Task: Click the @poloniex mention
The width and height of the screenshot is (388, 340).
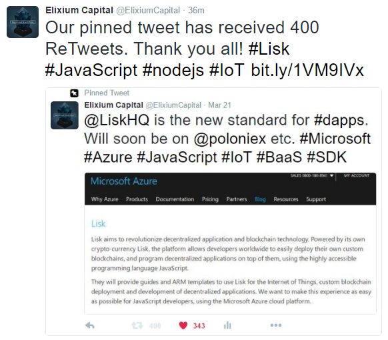Action: 229,139
